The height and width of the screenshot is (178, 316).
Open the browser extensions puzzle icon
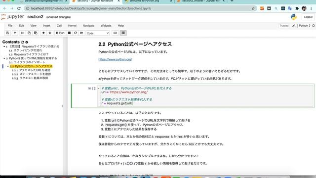pos(297,8)
